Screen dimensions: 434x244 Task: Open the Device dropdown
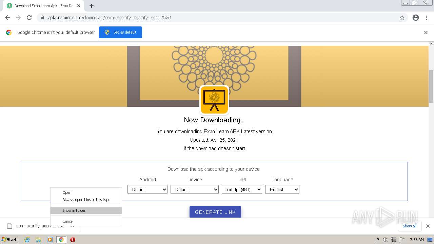coord(195,189)
